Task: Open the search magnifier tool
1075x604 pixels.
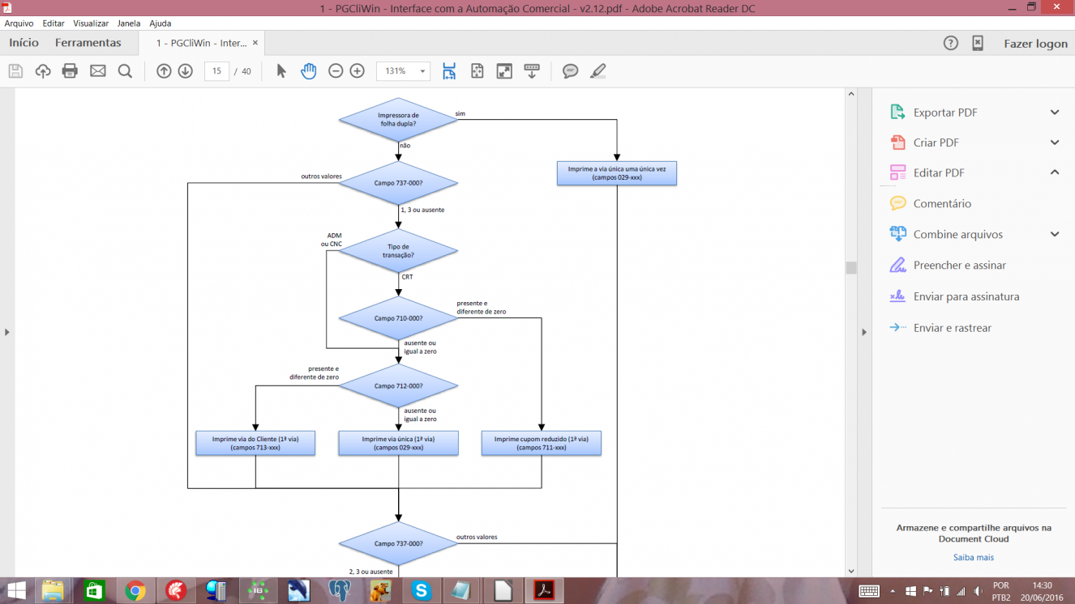Action: click(x=125, y=71)
